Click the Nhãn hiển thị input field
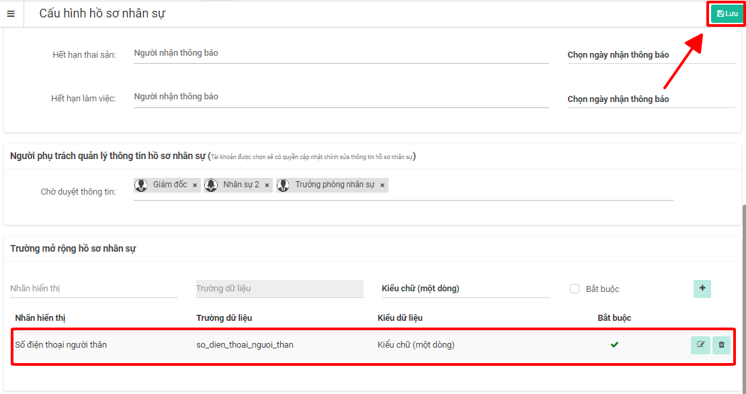 click(93, 289)
